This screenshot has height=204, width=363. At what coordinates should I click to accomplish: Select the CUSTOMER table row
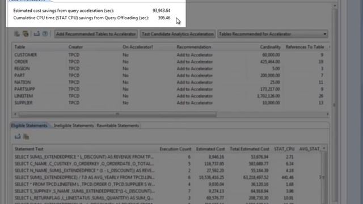click(x=170, y=55)
